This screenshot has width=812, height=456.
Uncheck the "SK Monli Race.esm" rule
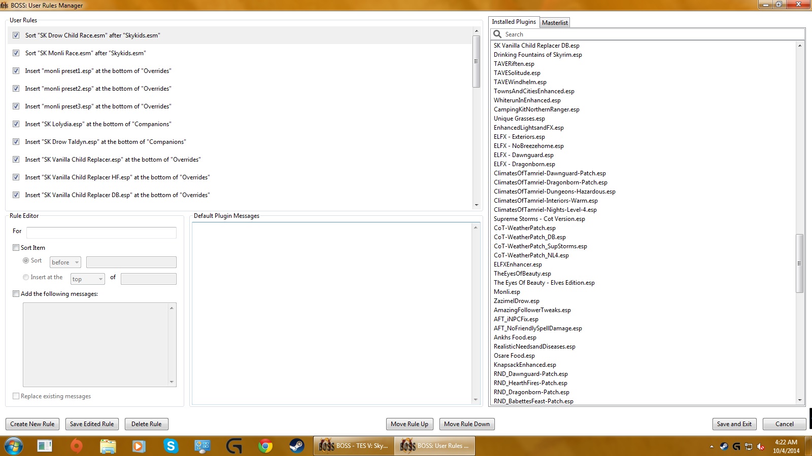16,53
